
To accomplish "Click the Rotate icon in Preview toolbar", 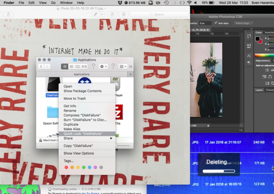I will (x=112, y=14).
